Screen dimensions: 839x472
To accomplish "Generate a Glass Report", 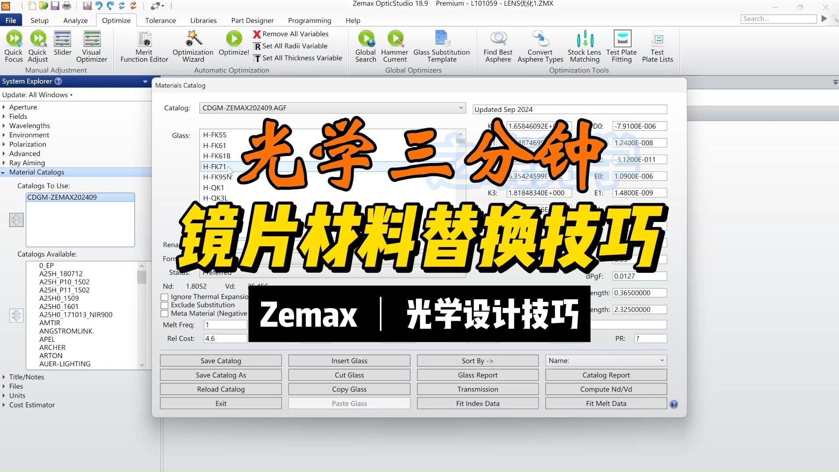I will (x=477, y=375).
